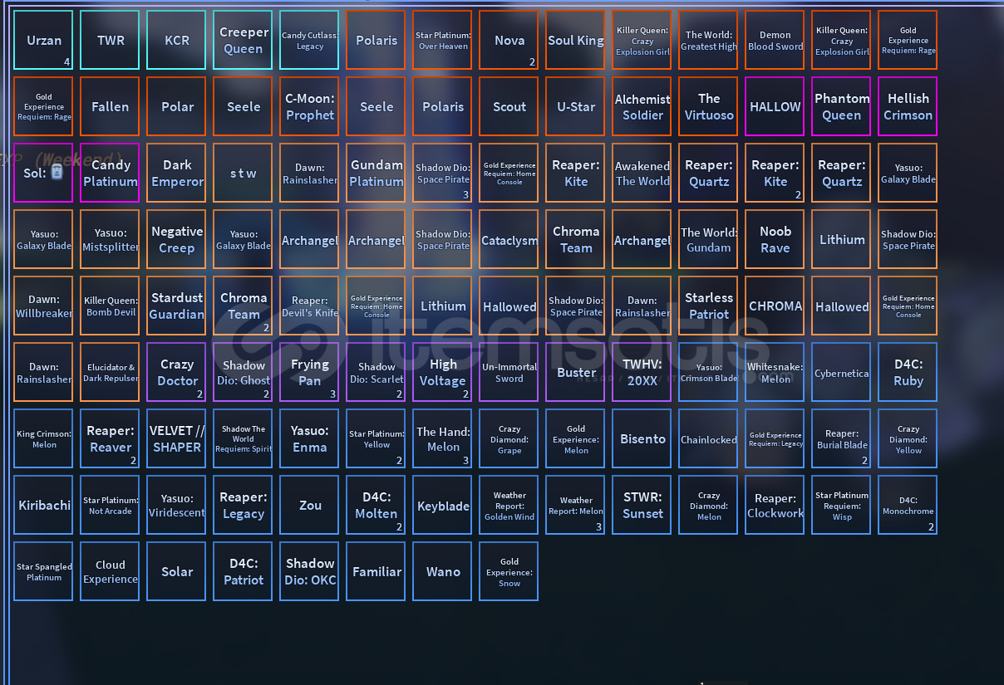Select the Scout slot
Image resolution: width=1004 pixels, height=685 pixels.
tap(509, 106)
